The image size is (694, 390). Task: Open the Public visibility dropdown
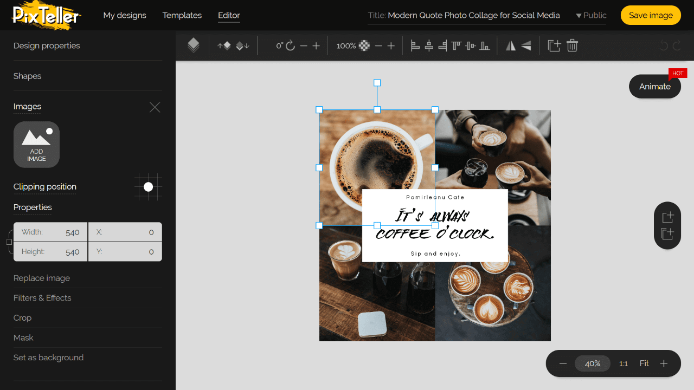pos(591,15)
